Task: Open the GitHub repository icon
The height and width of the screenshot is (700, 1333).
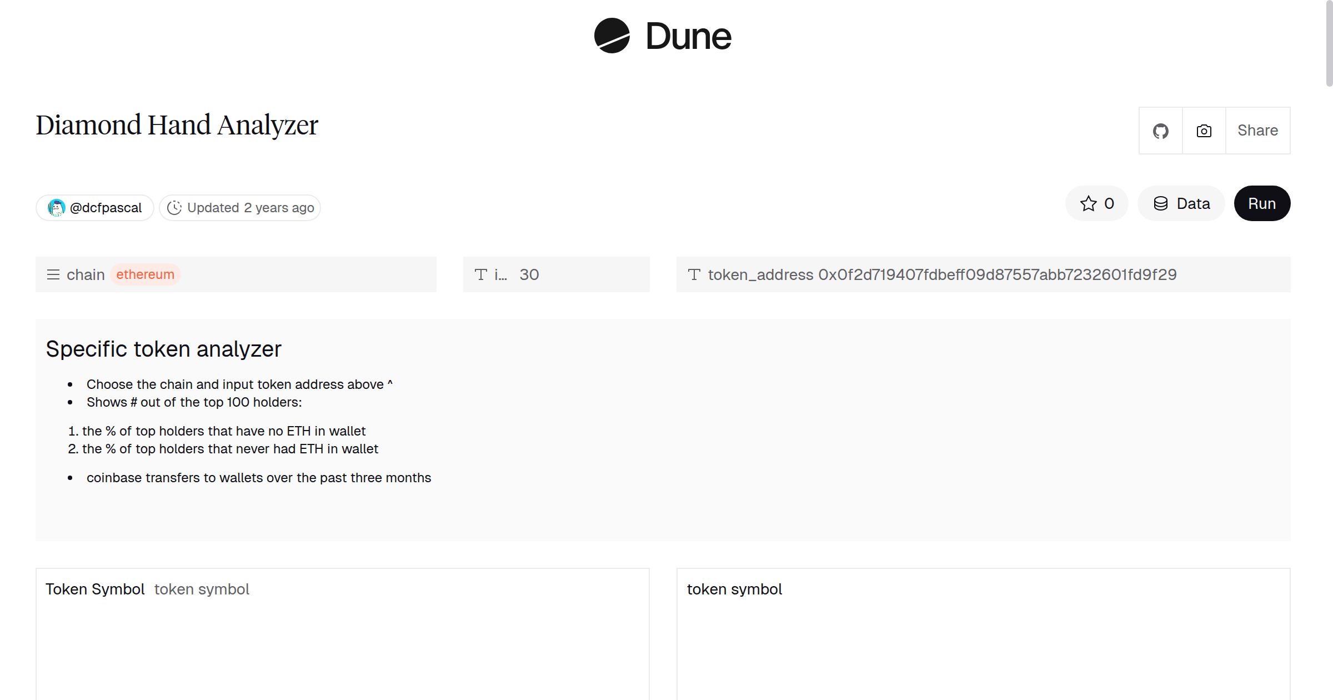Action: click(x=1161, y=131)
